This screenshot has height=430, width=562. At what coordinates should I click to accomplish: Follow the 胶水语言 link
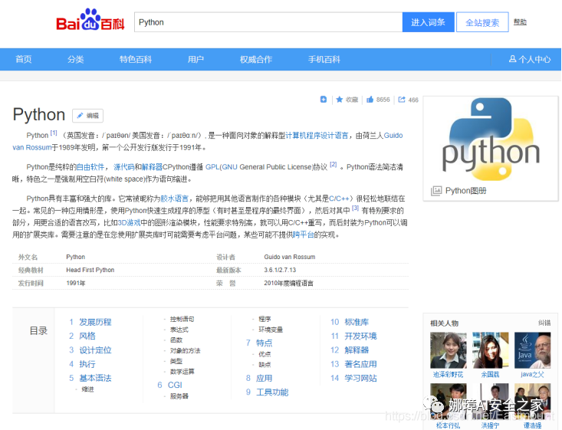[174, 199]
